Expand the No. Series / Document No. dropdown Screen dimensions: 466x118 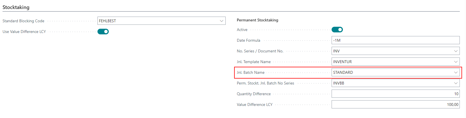point(456,51)
